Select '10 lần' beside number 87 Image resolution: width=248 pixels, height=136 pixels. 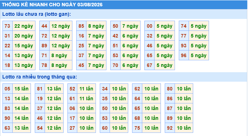(184, 108)
